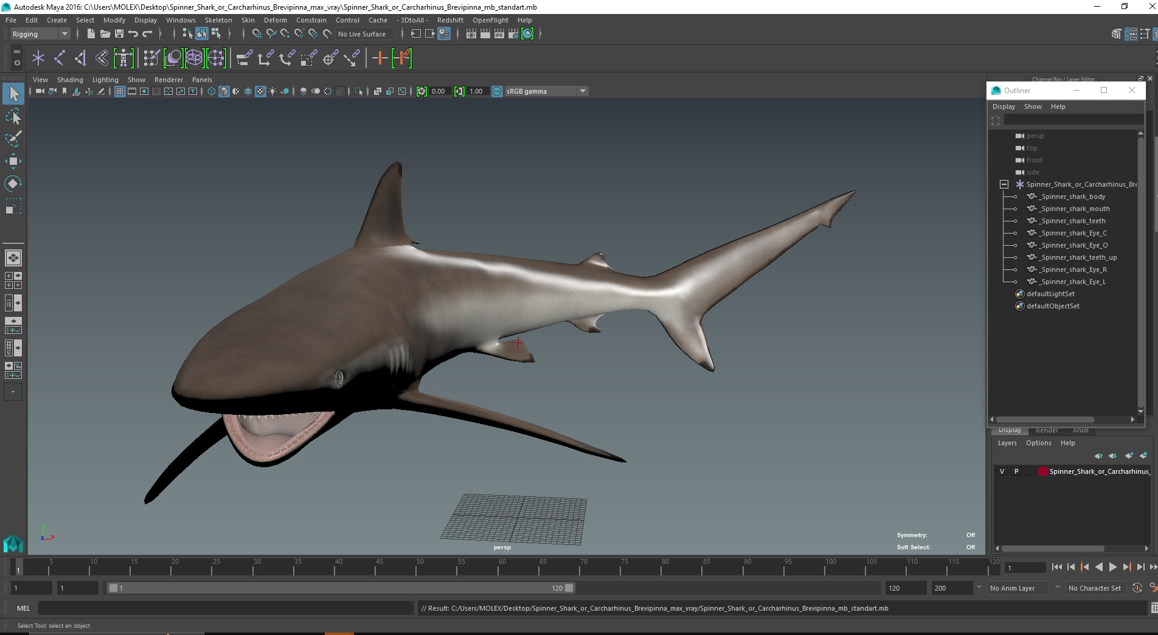Screen dimensions: 1158x635
Task: Click the MEL command input field
Action: point(226,608)
